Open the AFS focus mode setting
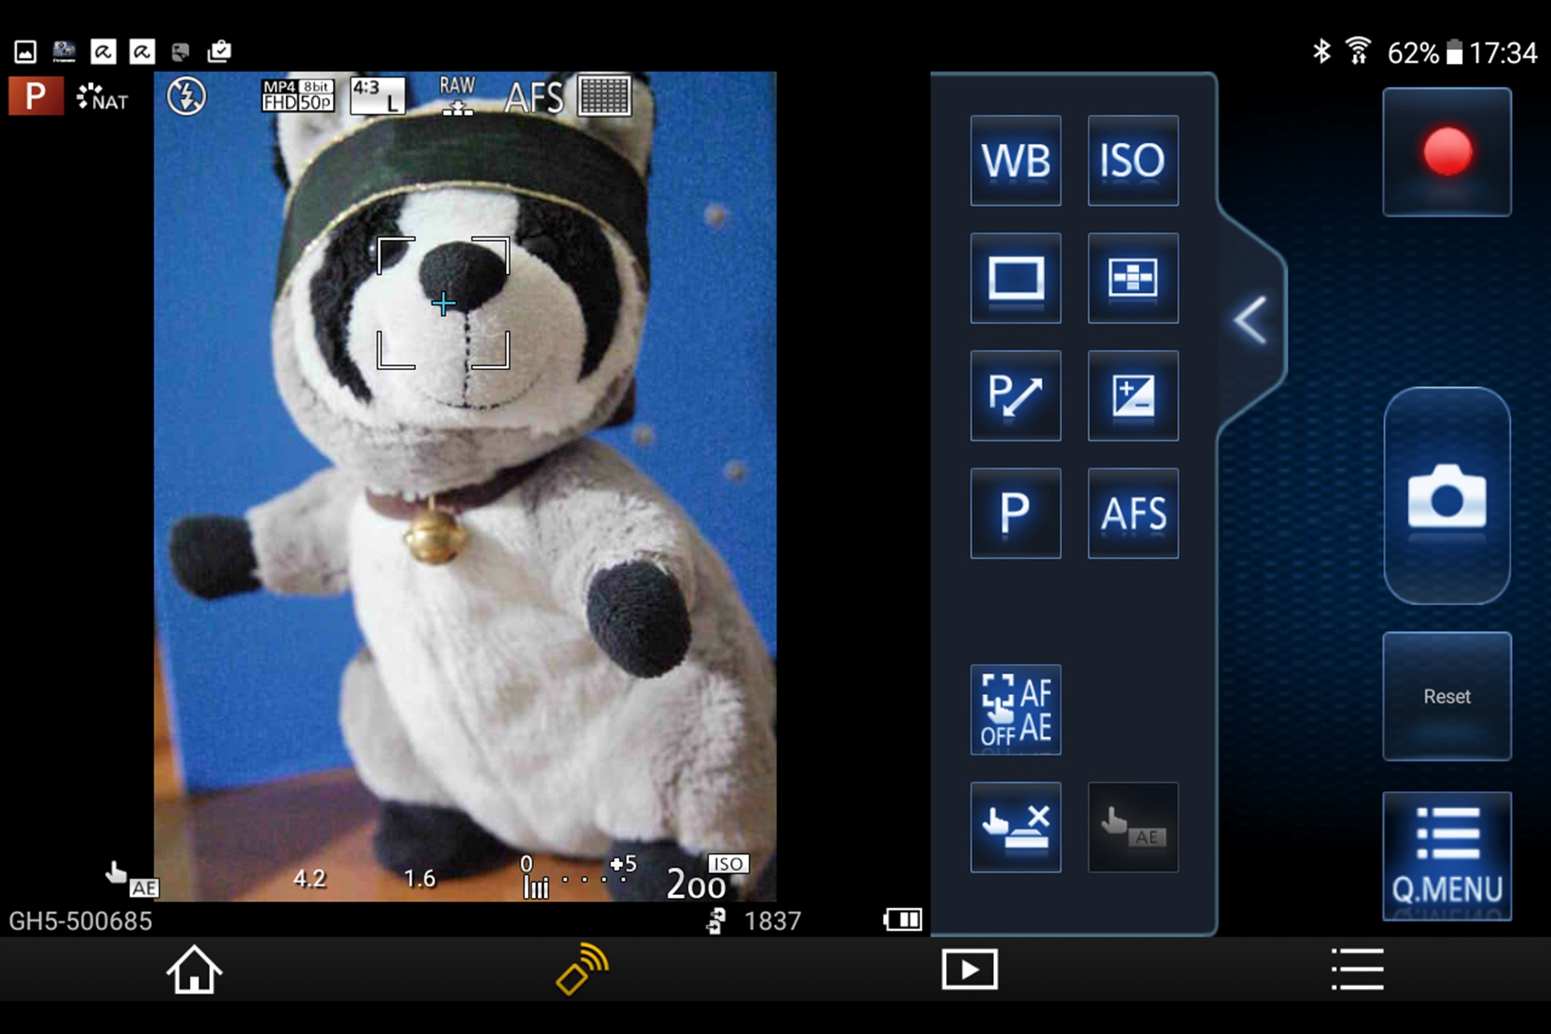The width and height of the screenshot is (1551, 1034). [1133, 514]
